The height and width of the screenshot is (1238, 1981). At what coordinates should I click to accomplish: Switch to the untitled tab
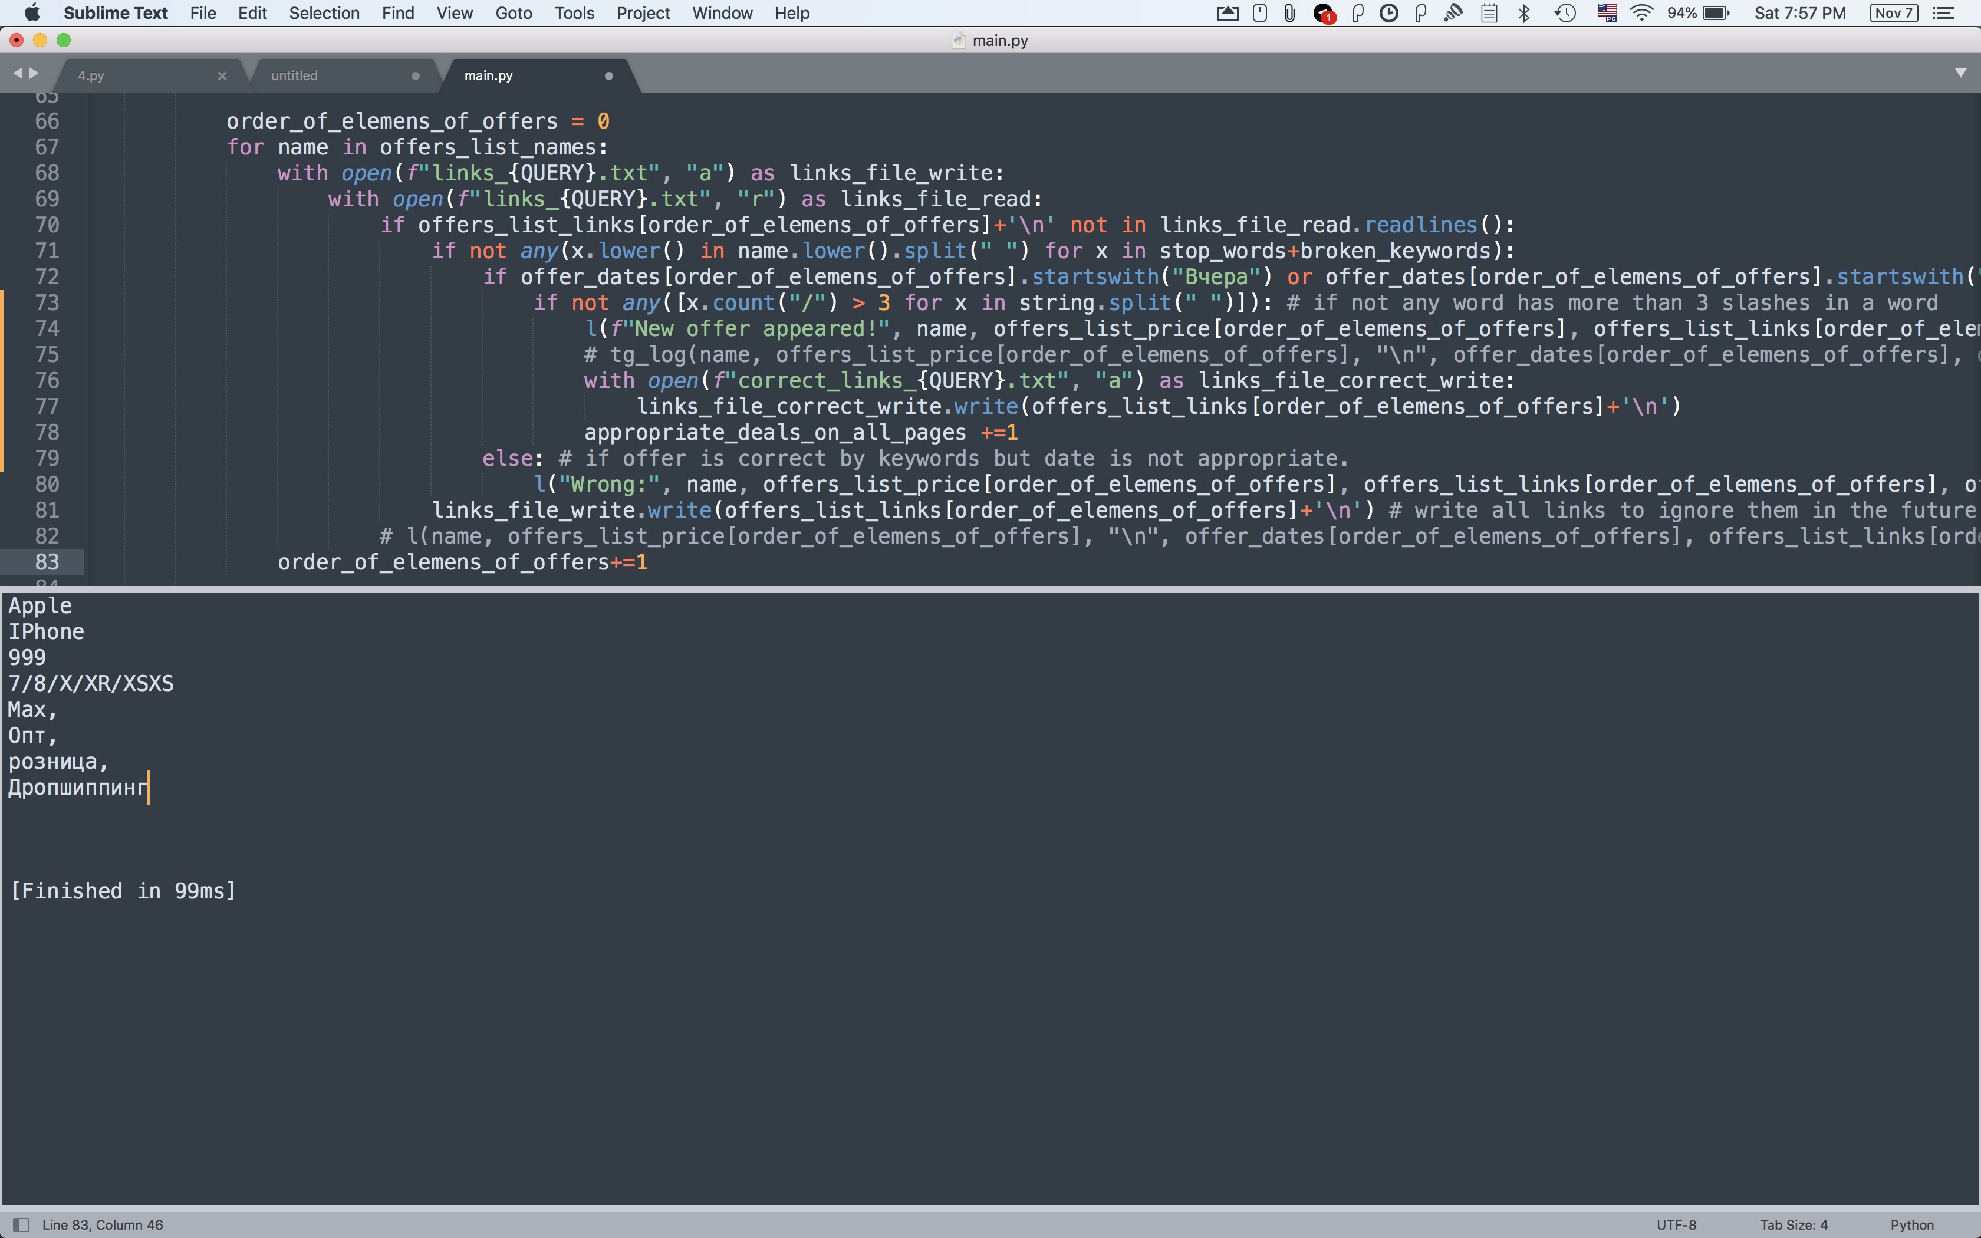pyautogui.click(x=295, y=75)
